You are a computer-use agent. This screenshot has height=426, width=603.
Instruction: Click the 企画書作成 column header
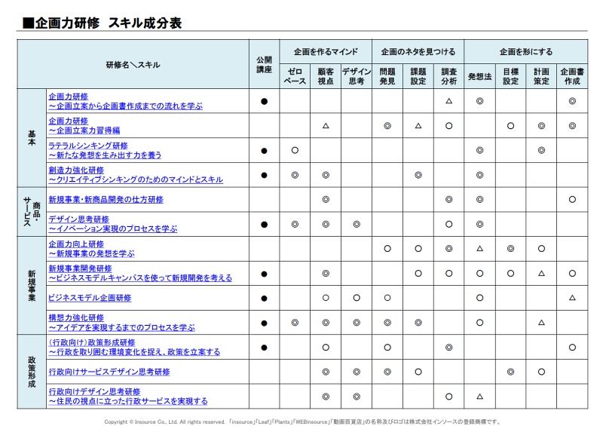[572, 76]
